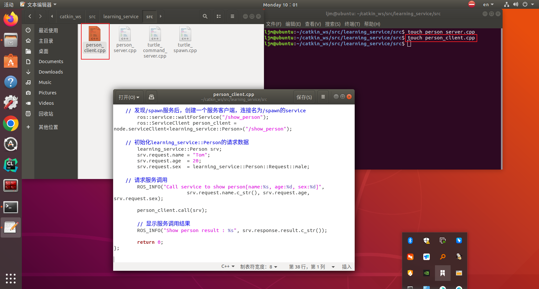The width and height of the screenshot is (539, 289).
Task: Launch Firefox from the dock
Action: click(x=11, y=19)
